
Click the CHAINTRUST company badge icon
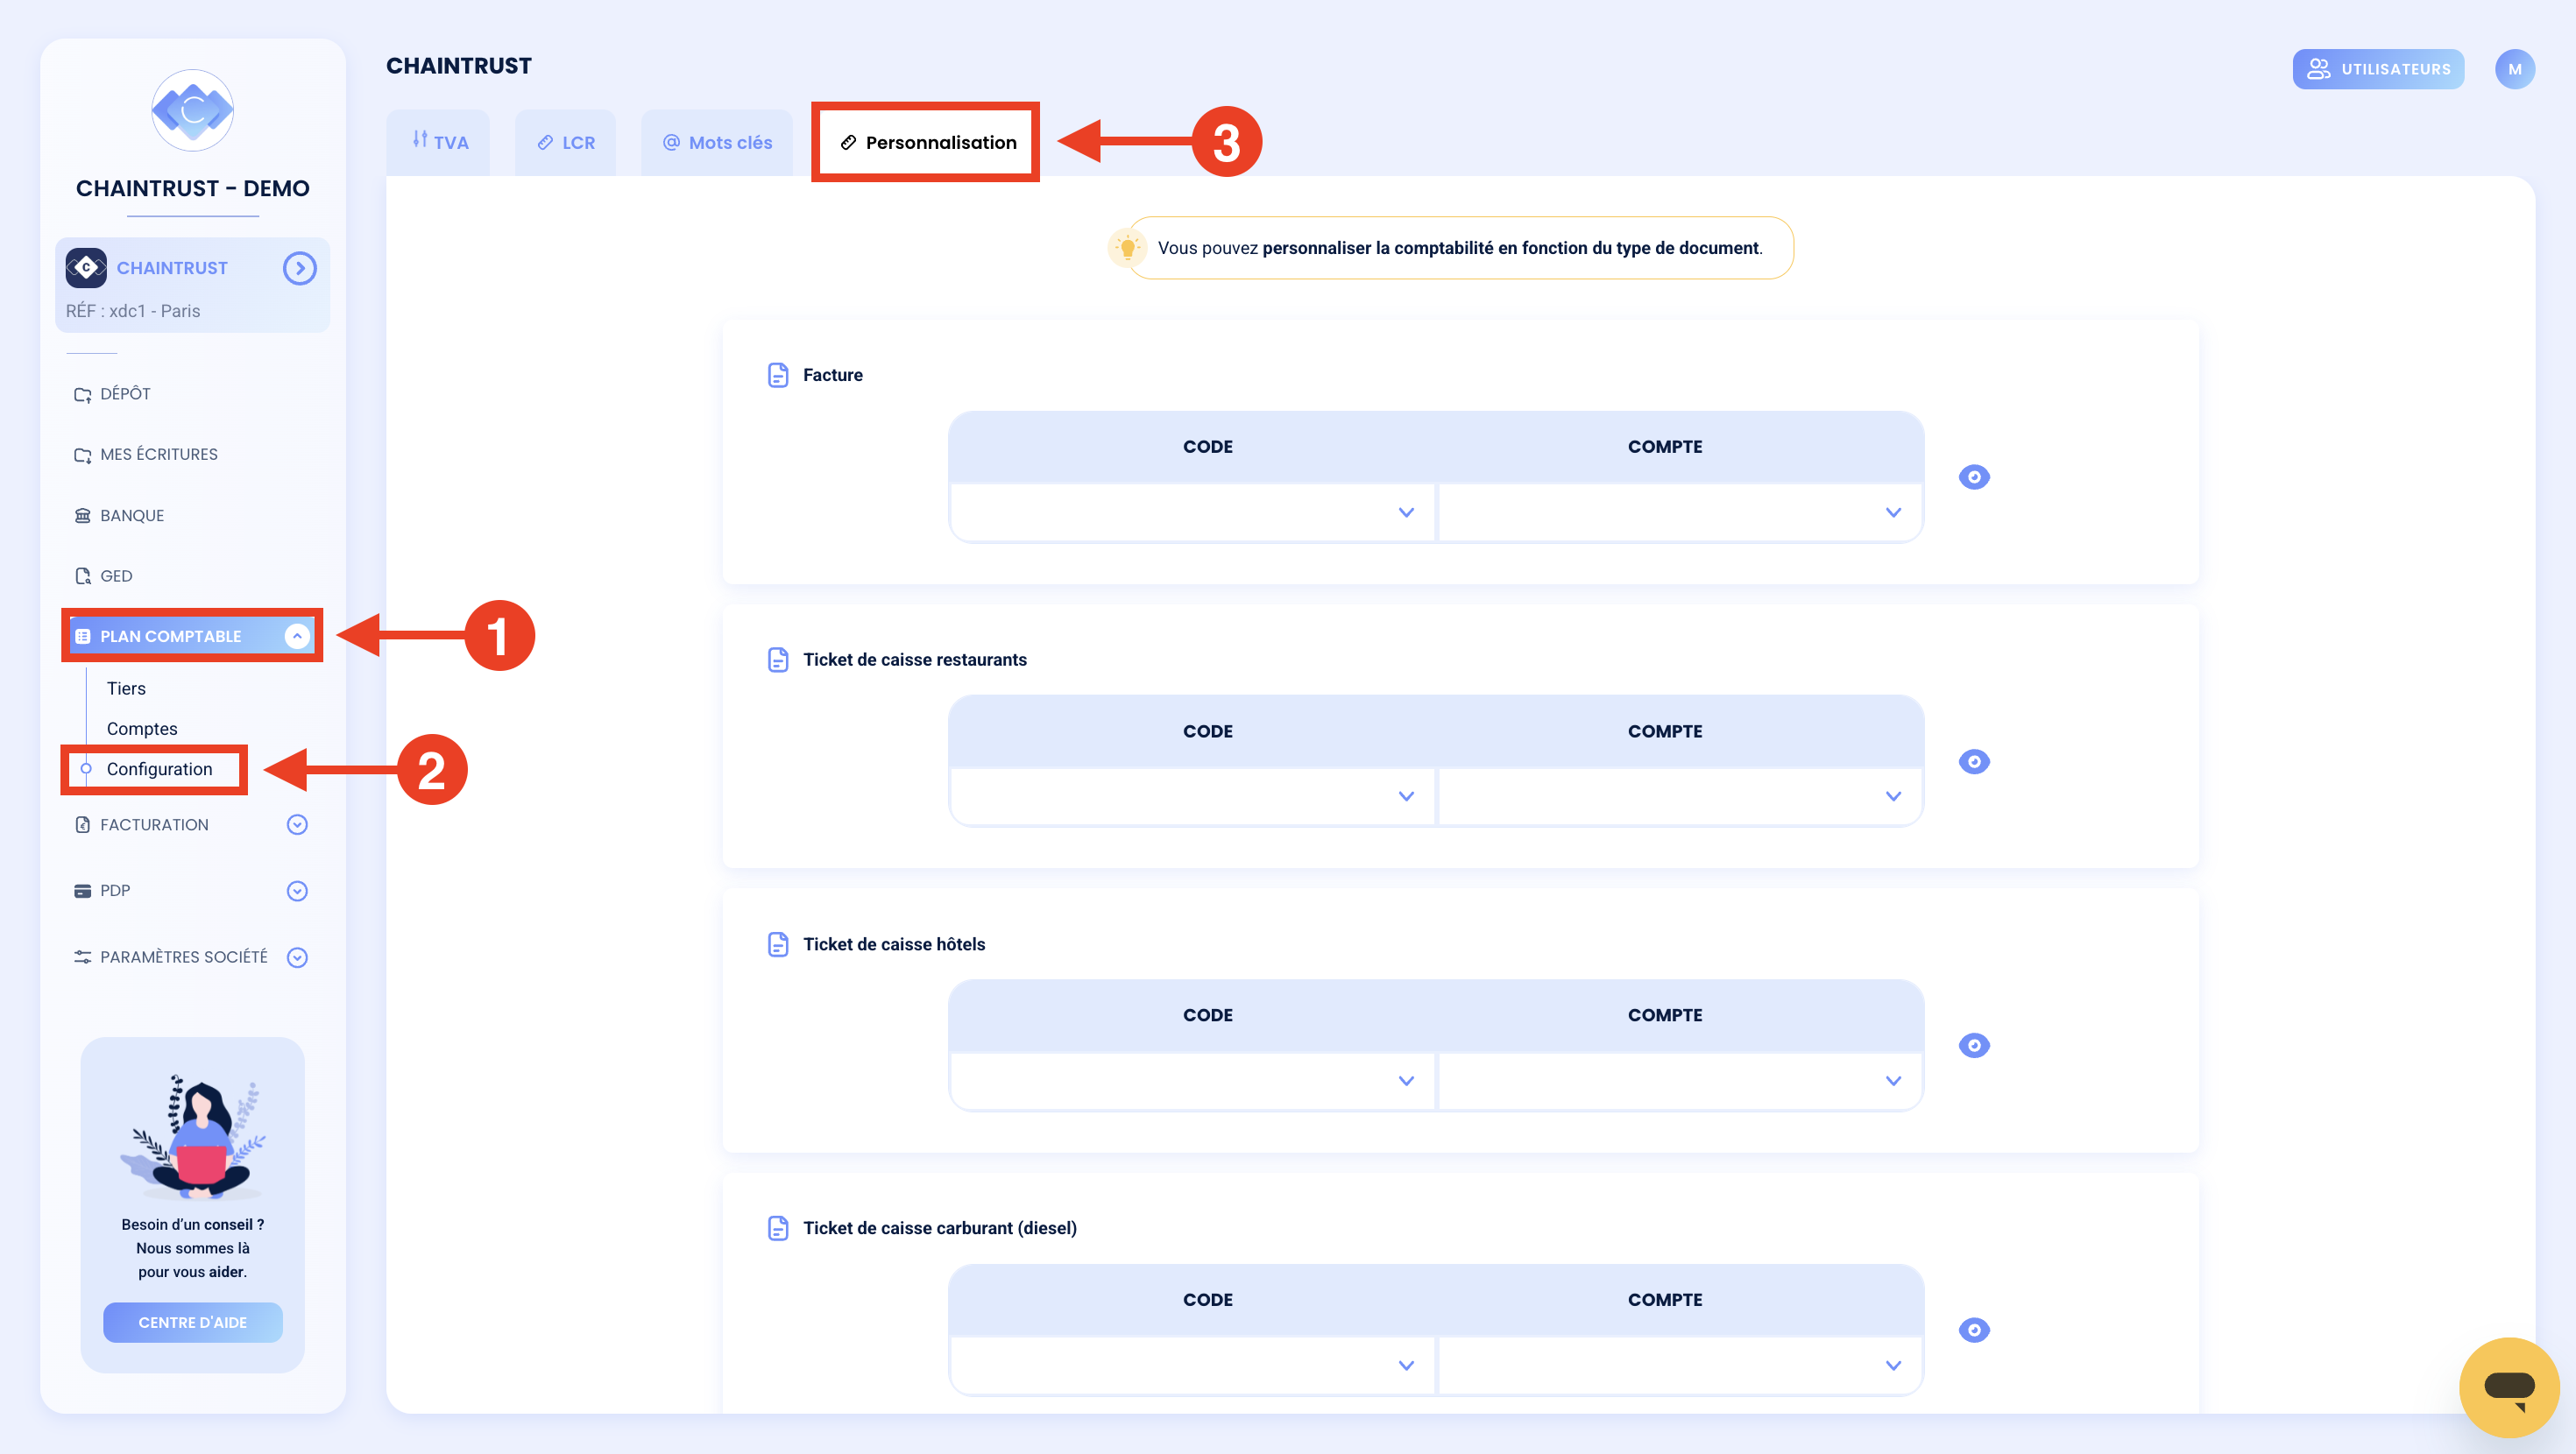pos(86,268)
